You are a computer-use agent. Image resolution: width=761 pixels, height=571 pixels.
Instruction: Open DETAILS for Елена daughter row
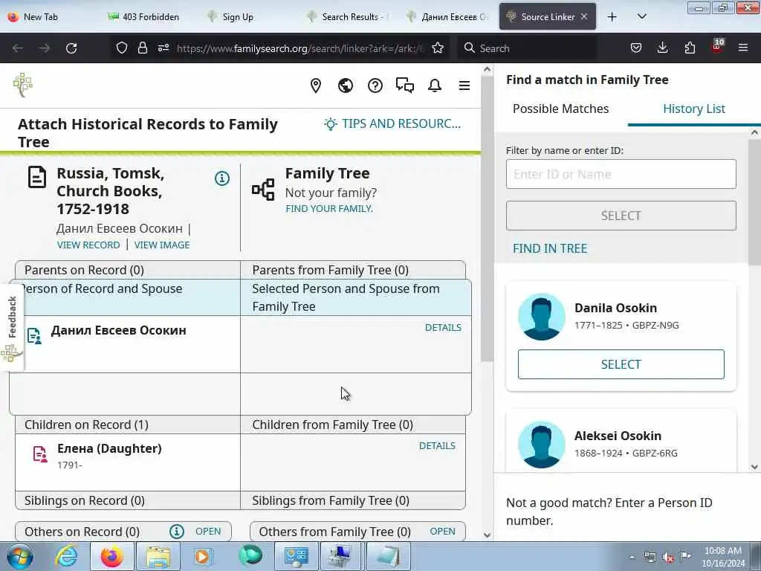coord(437,446)
